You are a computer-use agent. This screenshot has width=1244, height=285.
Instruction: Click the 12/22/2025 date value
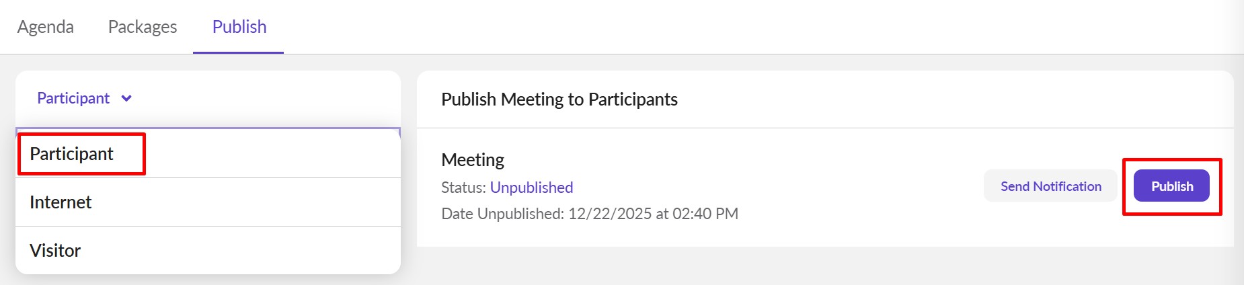point(609,214)
